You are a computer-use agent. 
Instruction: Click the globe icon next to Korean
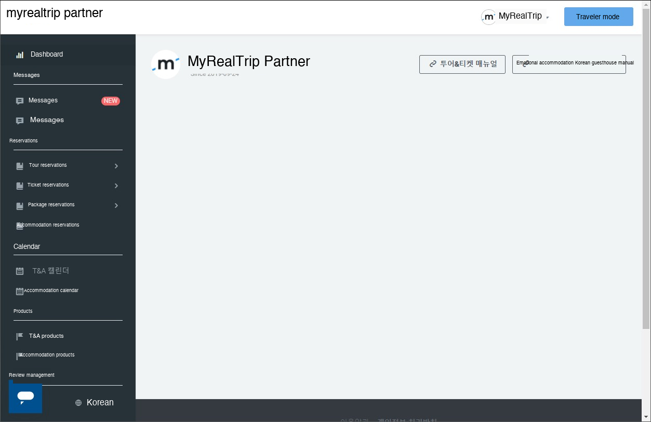pos(78,403)
